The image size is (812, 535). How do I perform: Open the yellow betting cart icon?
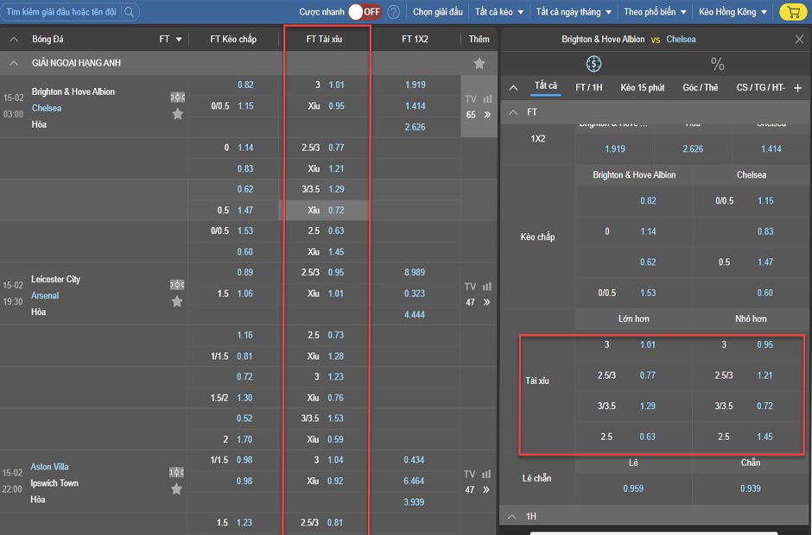click(793, 11)
